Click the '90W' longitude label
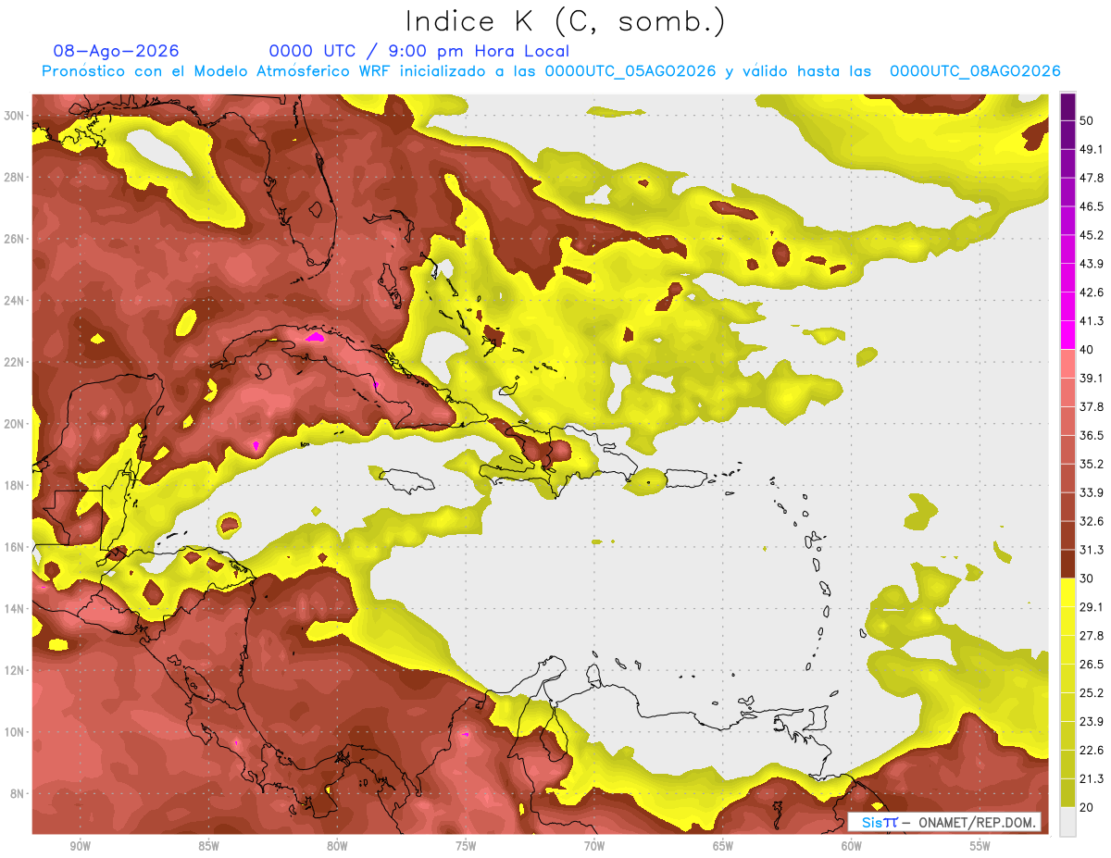The image size is (1111, 858). click(x=80, y=846)
